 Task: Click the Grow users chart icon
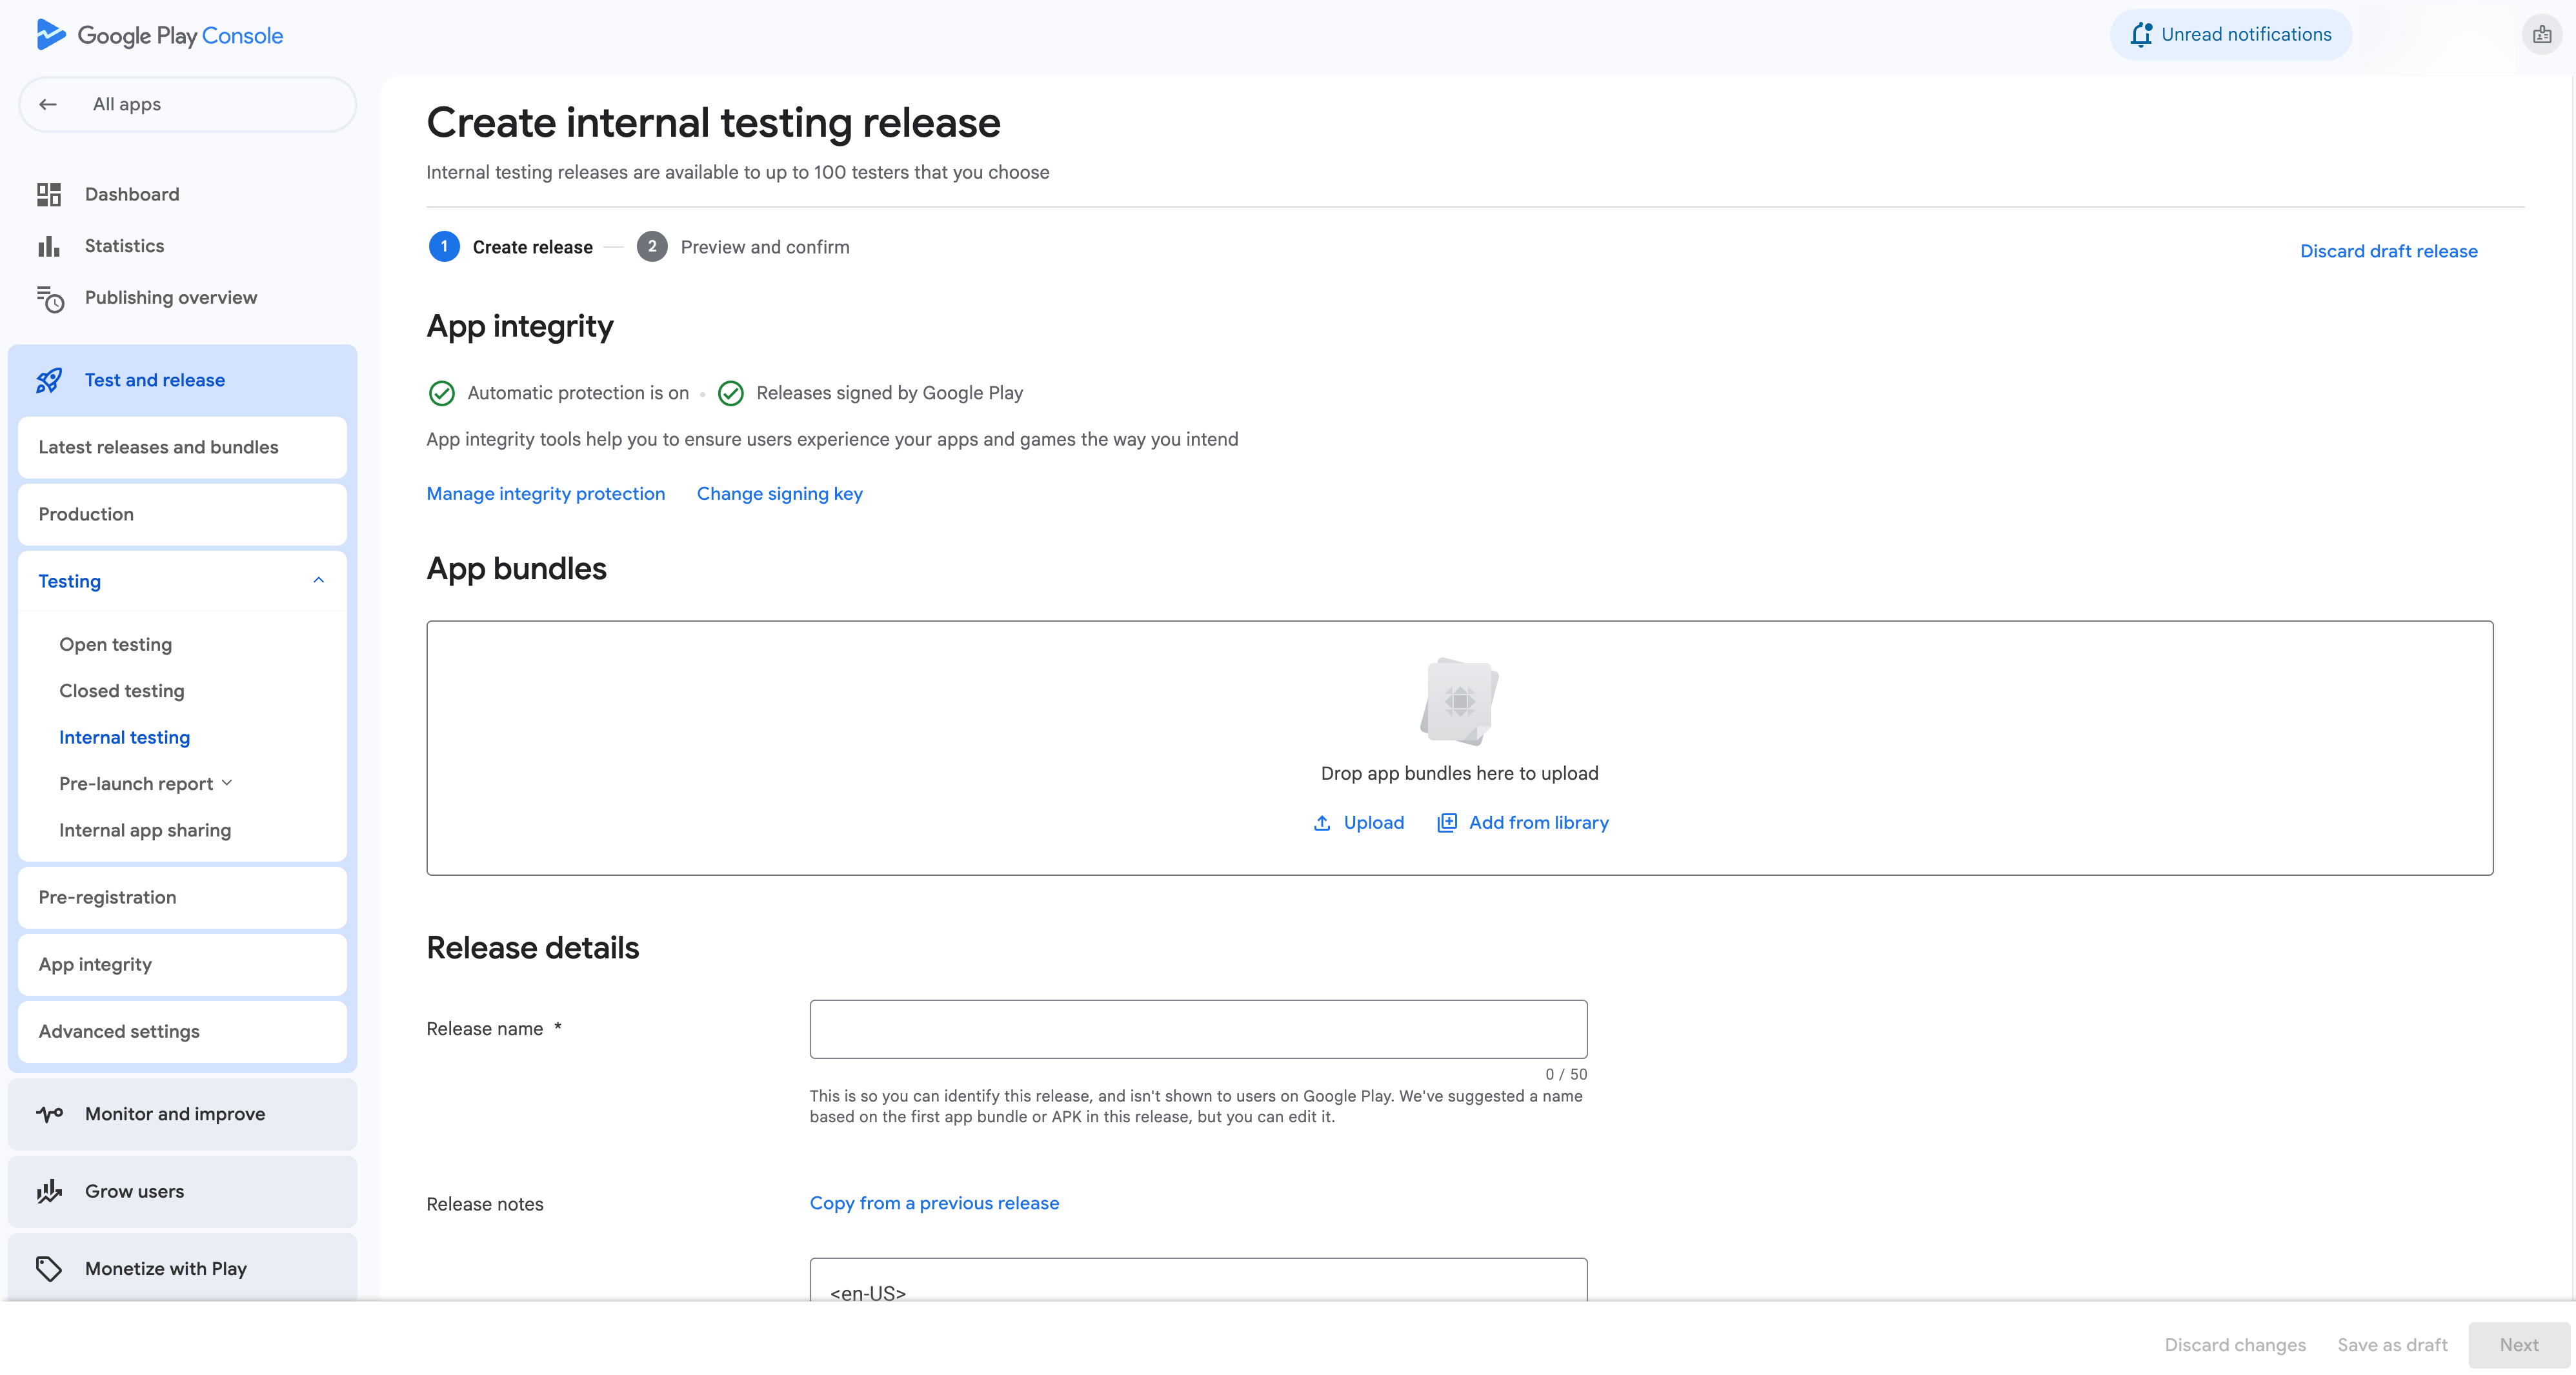tap(49, 1191)
